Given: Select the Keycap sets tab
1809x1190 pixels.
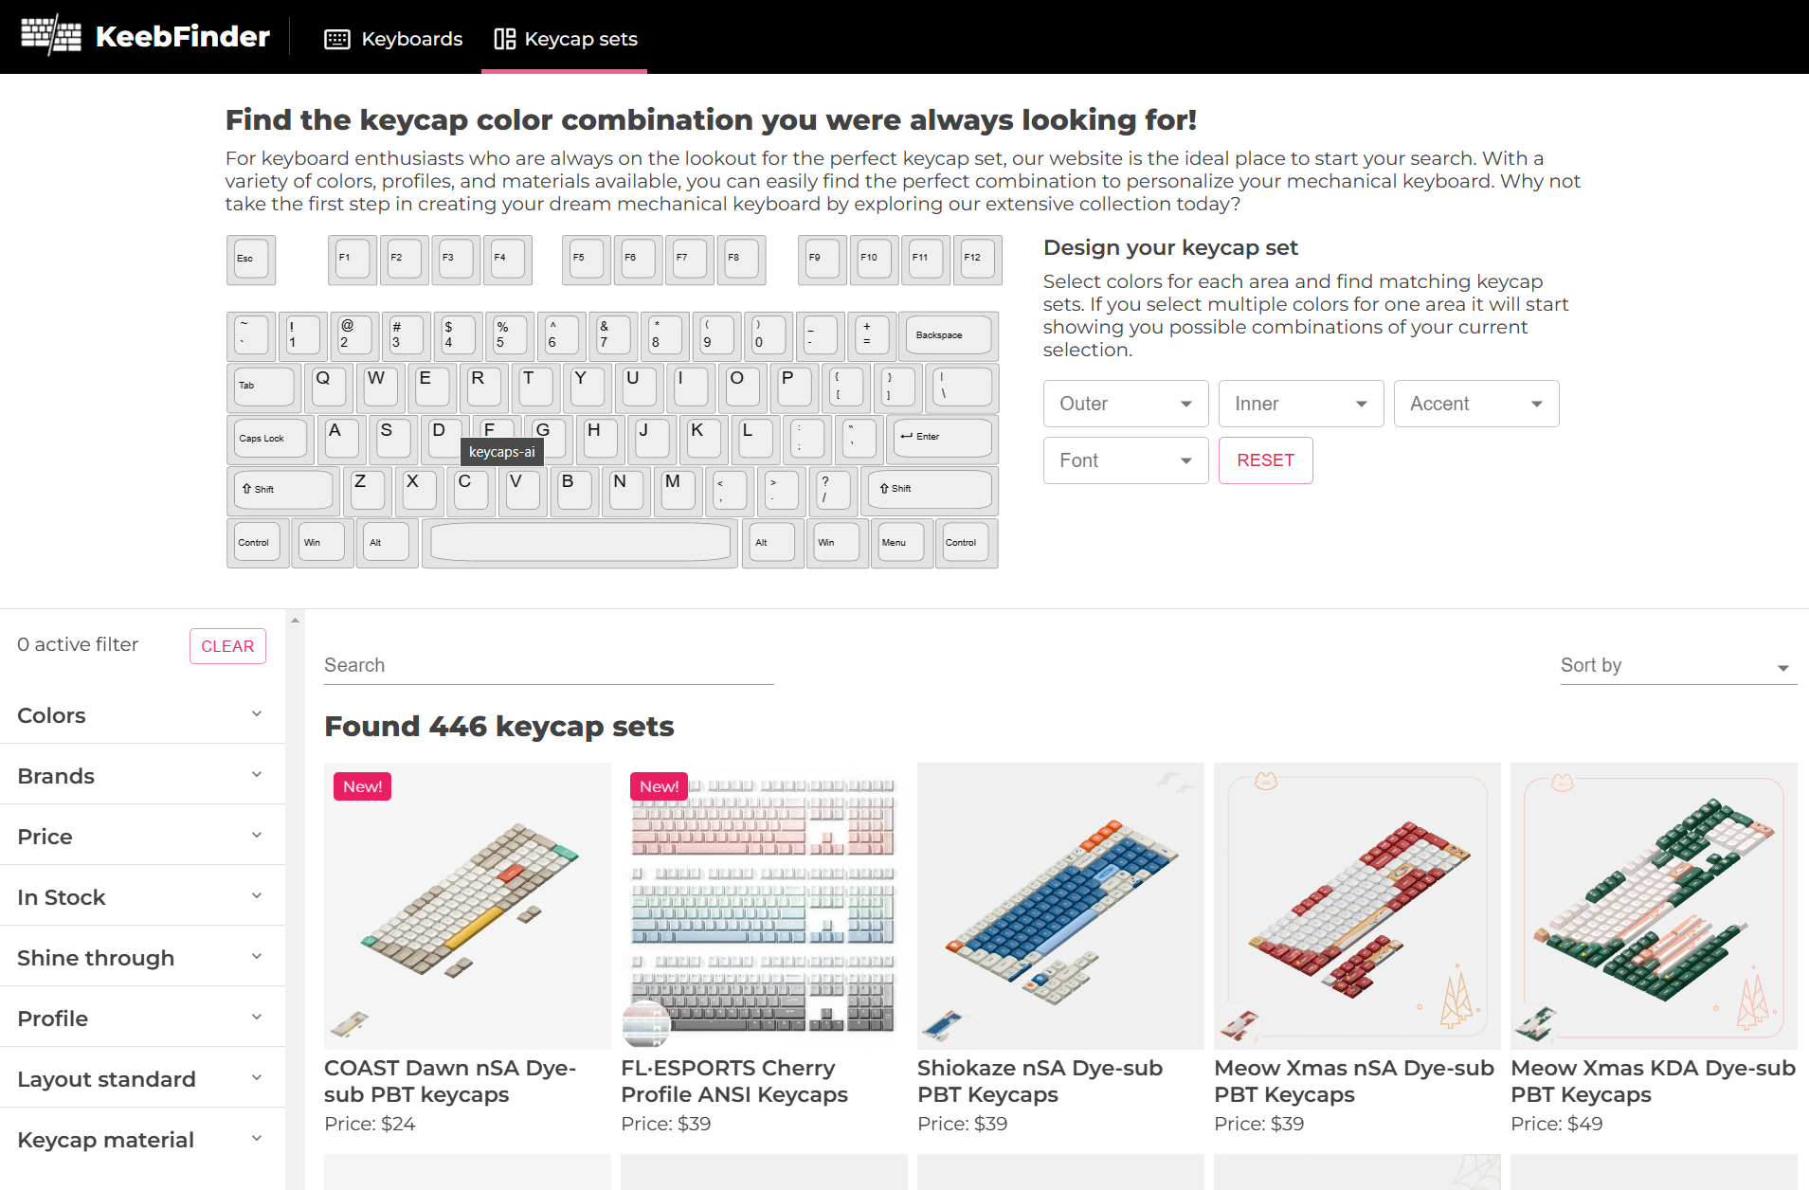Looking at the screenshot, I should coord(565,39).
